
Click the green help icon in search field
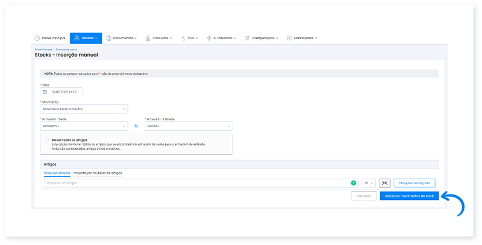(353, 182)
